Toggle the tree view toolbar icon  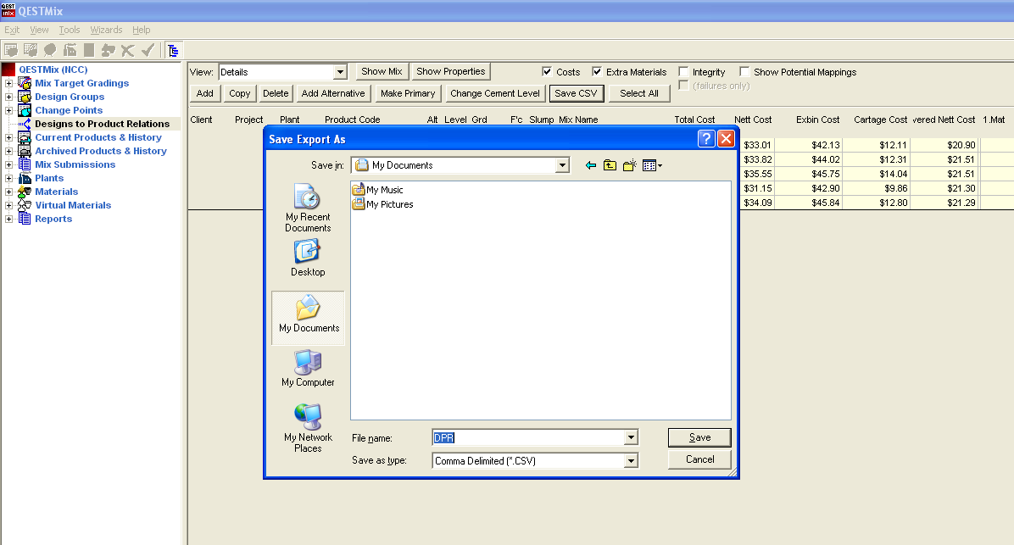[173, 50]
